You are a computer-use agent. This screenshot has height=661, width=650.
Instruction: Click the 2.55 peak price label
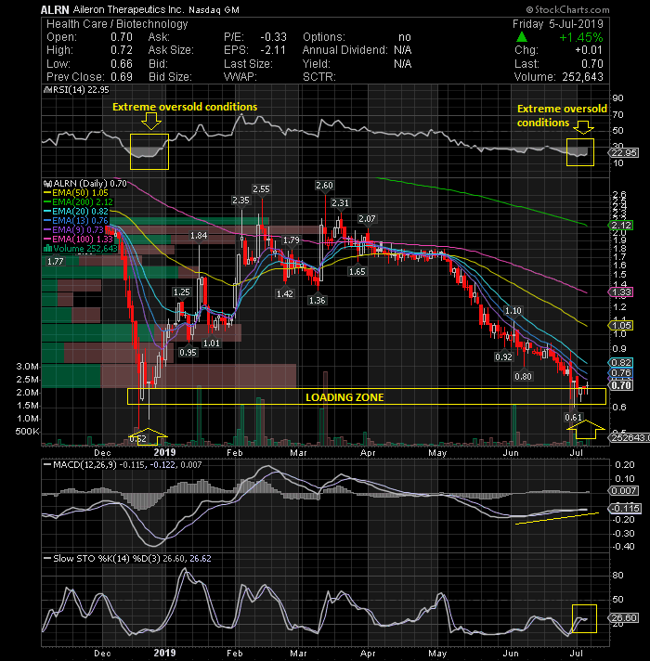[261, 189]
